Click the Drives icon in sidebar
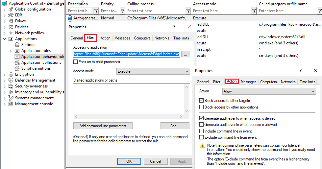This screenshot has width=322, height=169. [11, 21]
